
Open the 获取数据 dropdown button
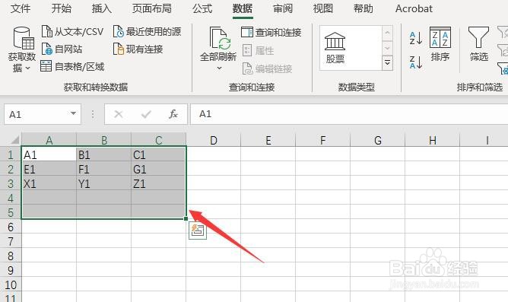tap(22, 50)
